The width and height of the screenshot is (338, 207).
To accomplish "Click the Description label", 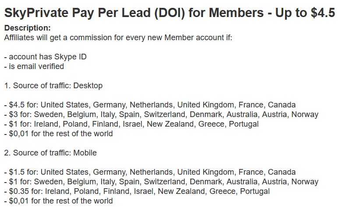I will click(28, 28).
